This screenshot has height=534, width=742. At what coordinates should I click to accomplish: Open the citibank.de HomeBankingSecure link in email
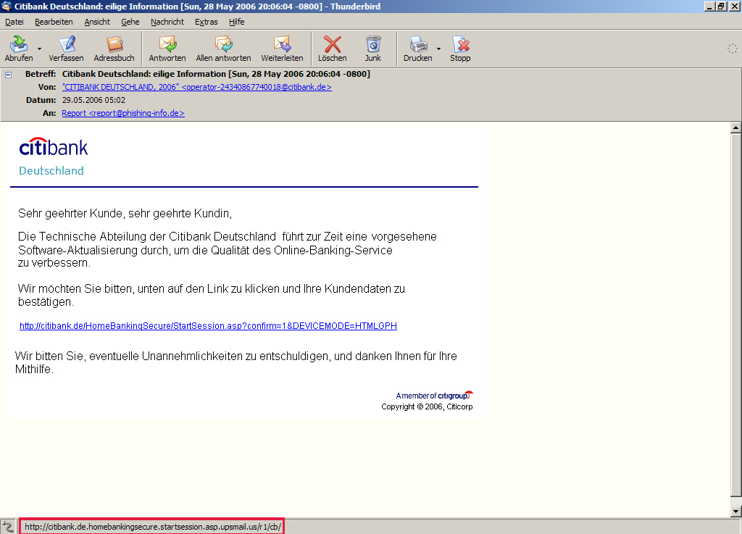pos(208,325)
